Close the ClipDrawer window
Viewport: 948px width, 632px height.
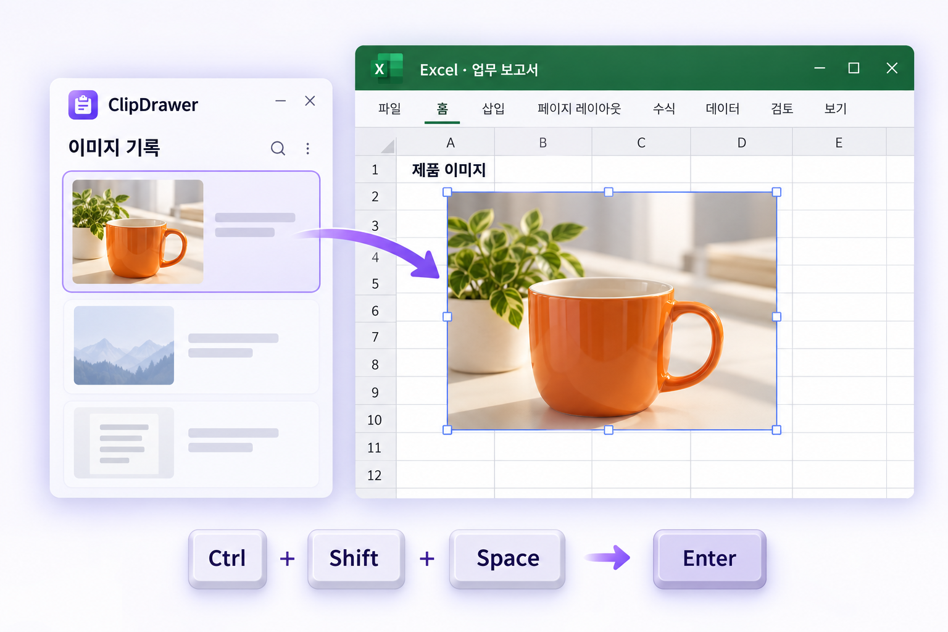[x=310, y=101]
